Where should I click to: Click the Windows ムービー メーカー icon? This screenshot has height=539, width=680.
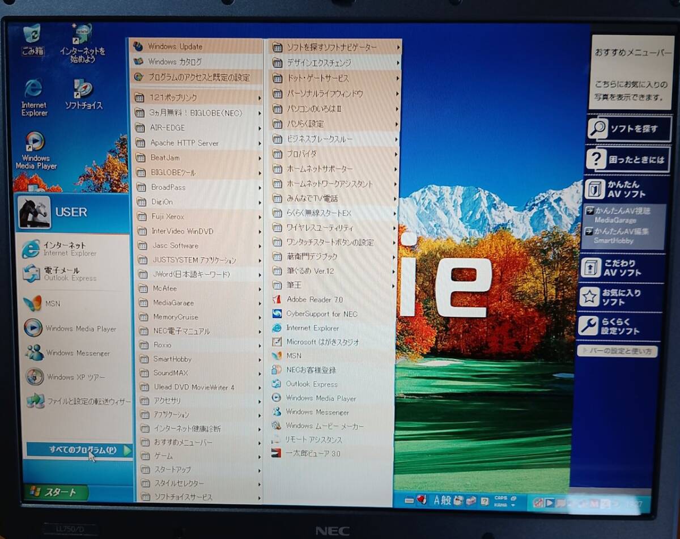point(277,426)
